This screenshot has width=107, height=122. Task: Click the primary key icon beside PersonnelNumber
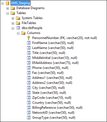pyautogui.click(x=29, y=38)
